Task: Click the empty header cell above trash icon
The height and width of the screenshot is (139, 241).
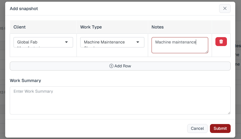Action: 221,27
